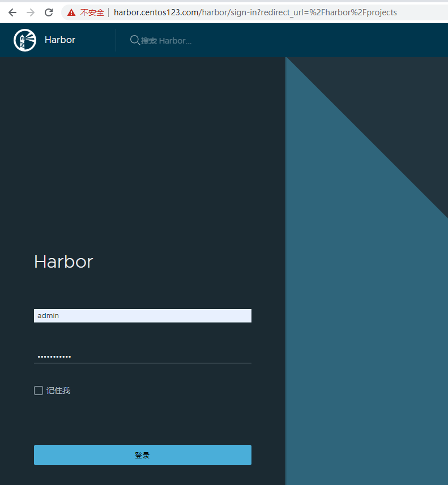Click the search magnifier icon
This screenshot has height=485, width=448.
coord(135,40)
